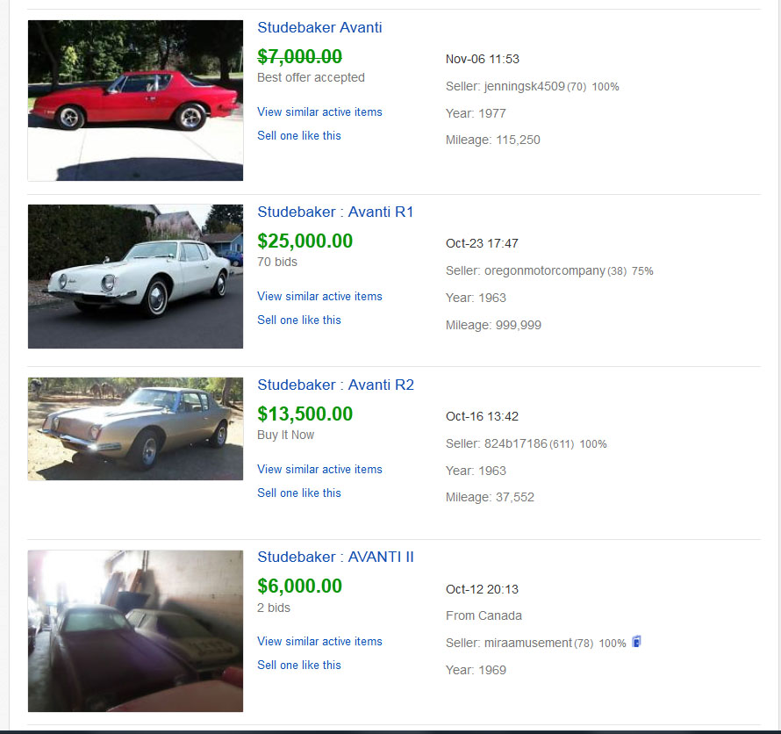Open the "Studebaker Avanti" listing title
The width and height of the screenshot is (781, 734).
coord(319,27)
